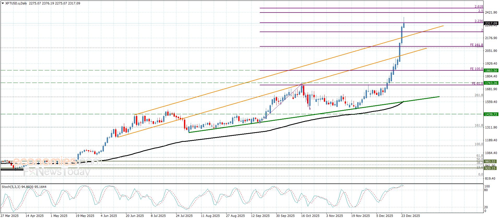500x219 pixels.
Task: Click the 27 Mar 2025 date label
Action: pos(9,216)
